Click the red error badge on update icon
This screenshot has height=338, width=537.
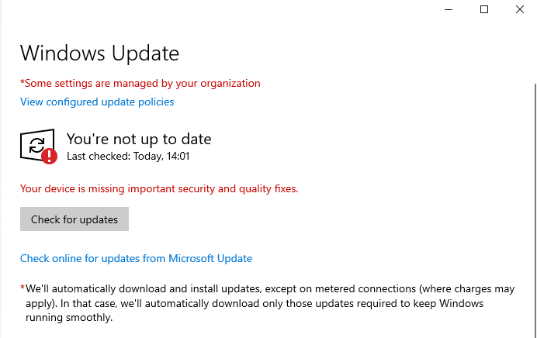(x=50, y=156)
